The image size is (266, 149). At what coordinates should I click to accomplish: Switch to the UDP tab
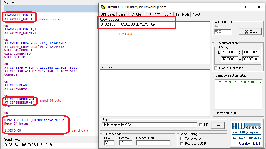tap(168, 14)
